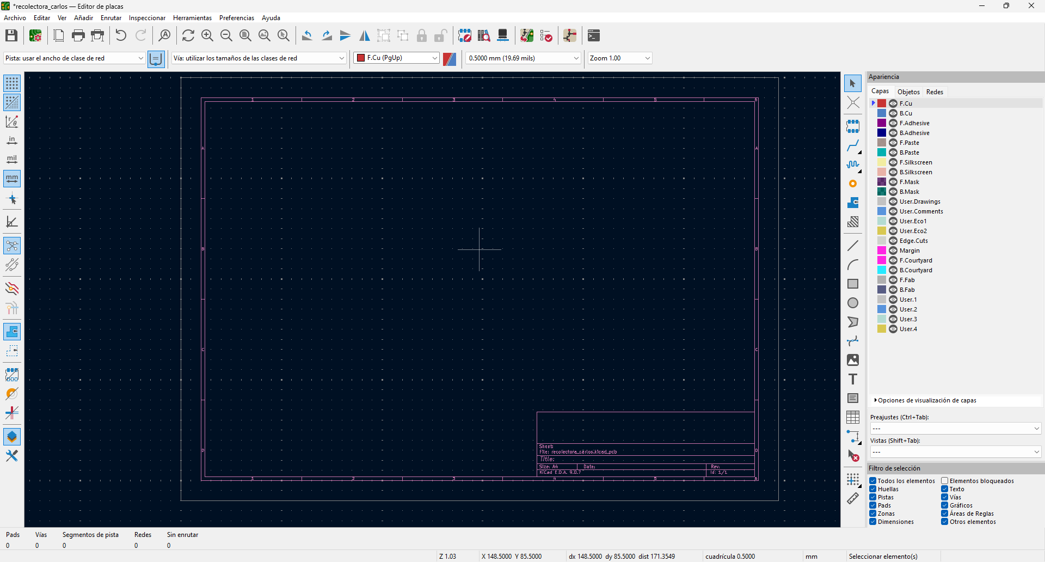Open the Enrutar menu

pyautogui.click(x=111, y=17)
